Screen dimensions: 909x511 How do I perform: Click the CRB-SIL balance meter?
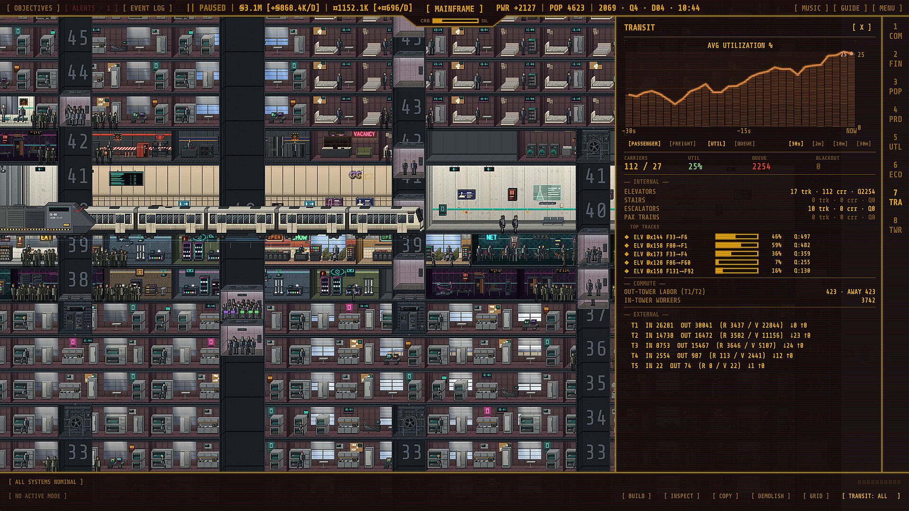pyautogui.click(x=454, y=21)
